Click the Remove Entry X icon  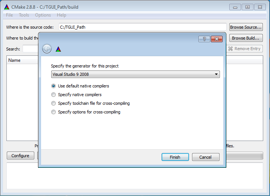230,49
